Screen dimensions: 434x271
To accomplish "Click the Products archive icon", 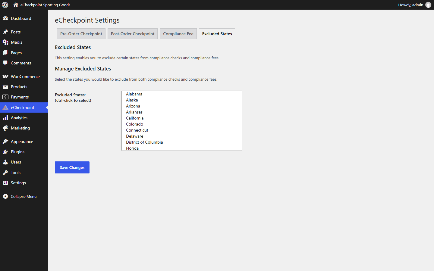I will [5, 87].
